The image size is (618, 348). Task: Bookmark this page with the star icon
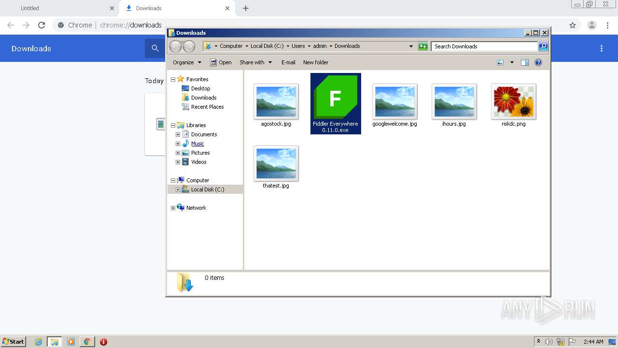[x=573, y=25]
